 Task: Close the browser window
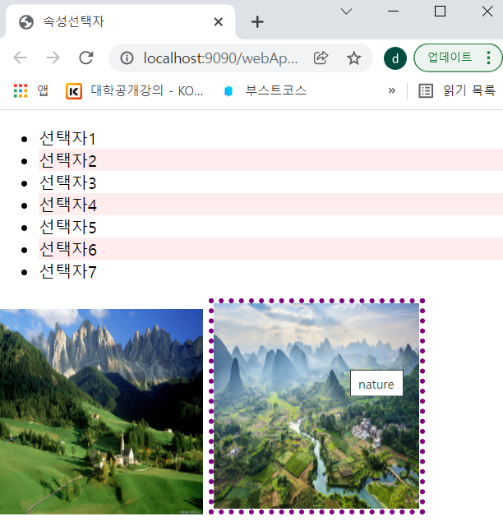[487, 12]
